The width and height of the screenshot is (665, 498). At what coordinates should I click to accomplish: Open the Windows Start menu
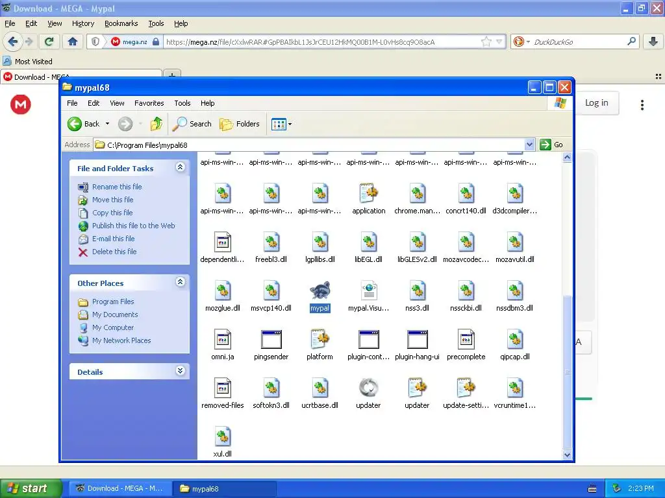pyautogui.click(x=31, y=488)
